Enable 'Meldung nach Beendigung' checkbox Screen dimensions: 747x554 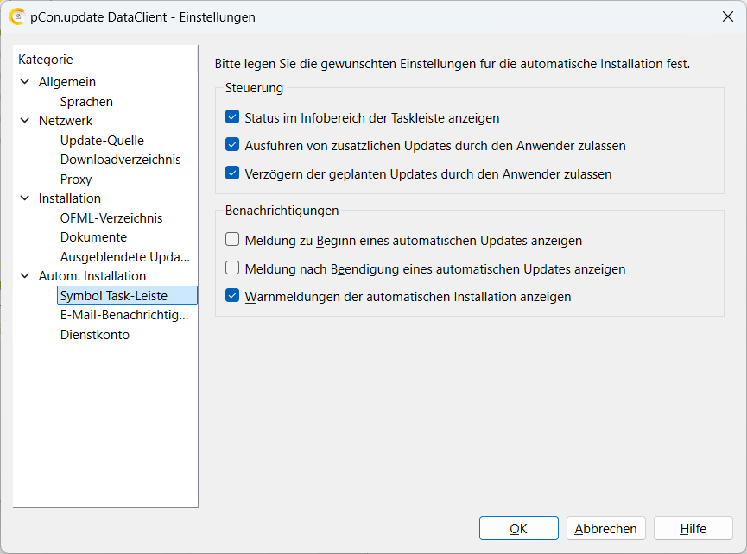pos(232,268)
